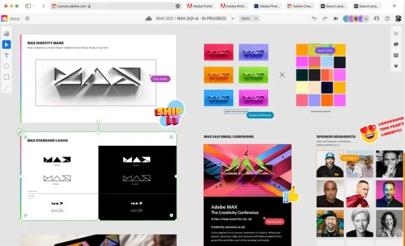This screenshot has width=405, height=246.
Task: Click the link icon on MAX Standard Logos frame
Action: 20,132
